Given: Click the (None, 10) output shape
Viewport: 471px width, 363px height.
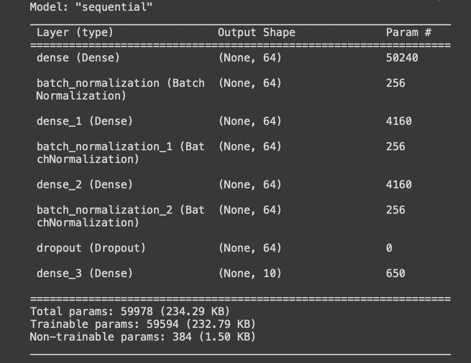Looking at the screenshot, I should point(250,273).
